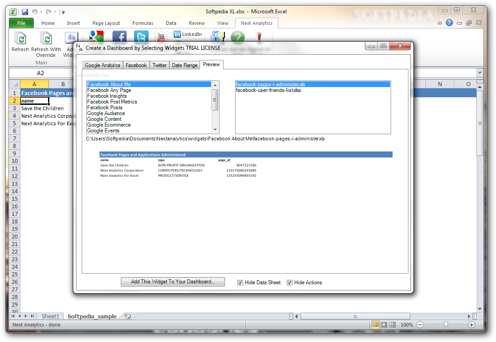
Task: Click the Redo icon in Quick Access
Action: point(48,12)
